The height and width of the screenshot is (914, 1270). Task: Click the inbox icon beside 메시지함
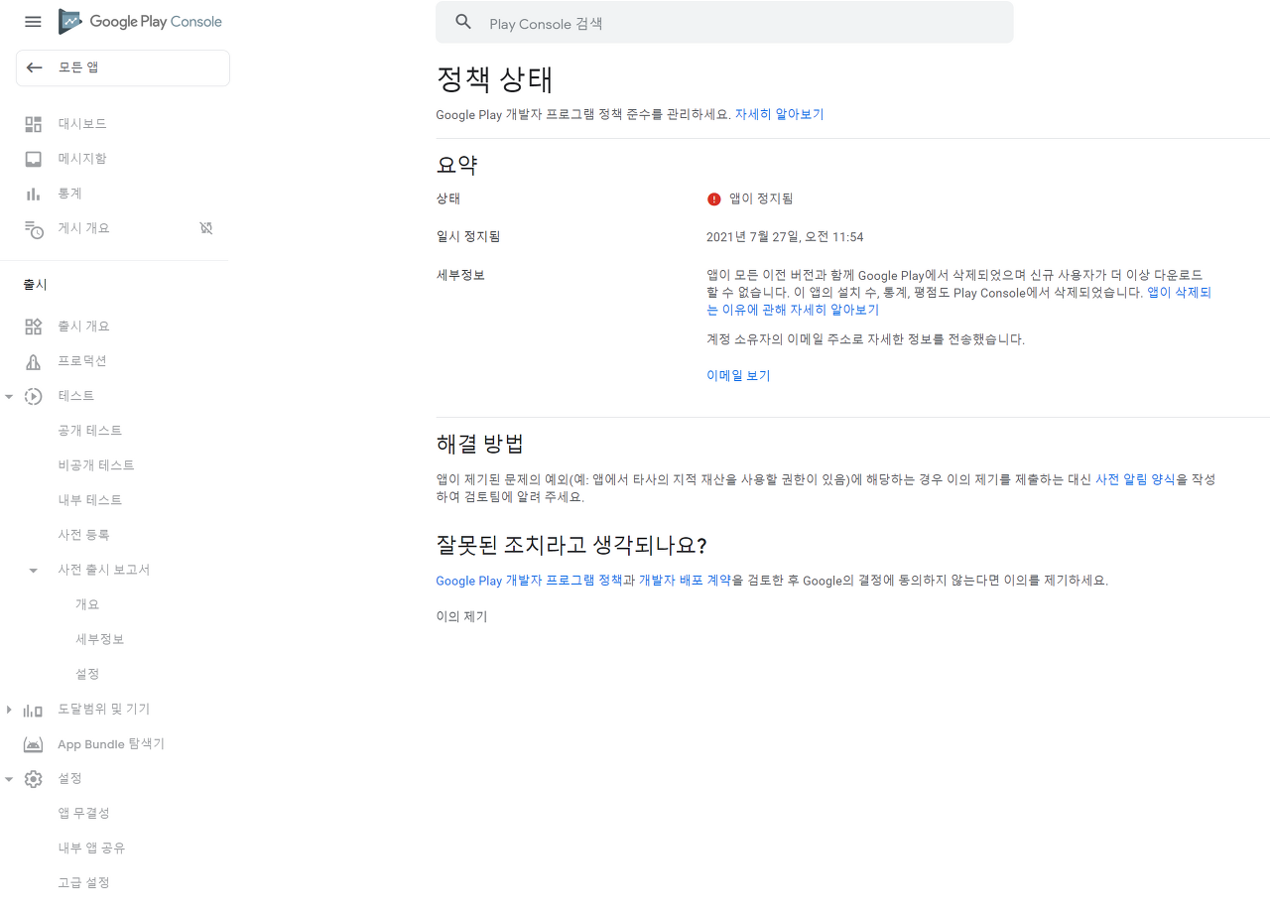coord(34,159)
